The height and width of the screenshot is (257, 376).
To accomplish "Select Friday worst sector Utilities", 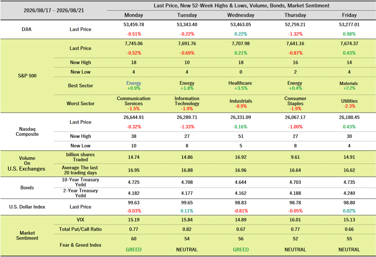I will tap(349, 101).
